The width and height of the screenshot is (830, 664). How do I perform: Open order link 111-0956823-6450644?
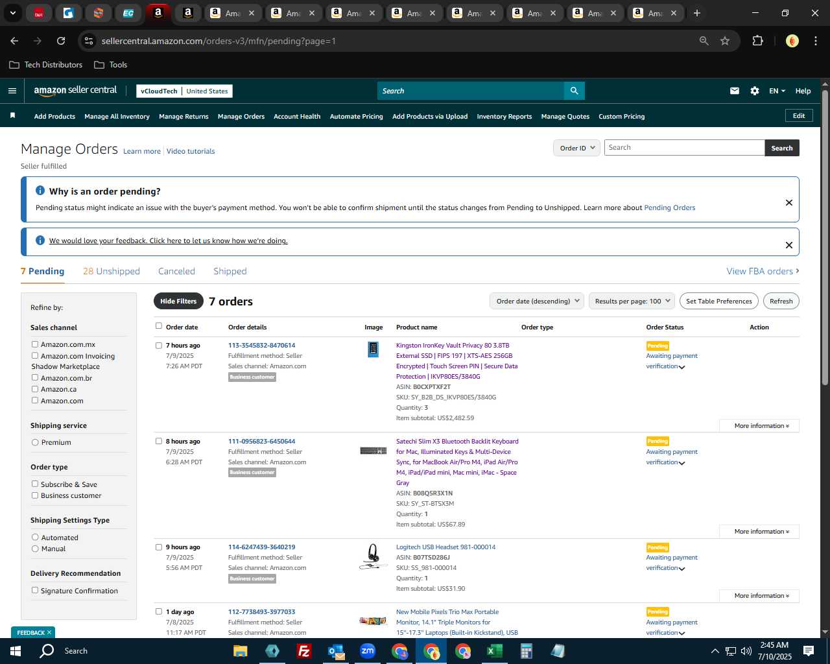tap(261, 442)
